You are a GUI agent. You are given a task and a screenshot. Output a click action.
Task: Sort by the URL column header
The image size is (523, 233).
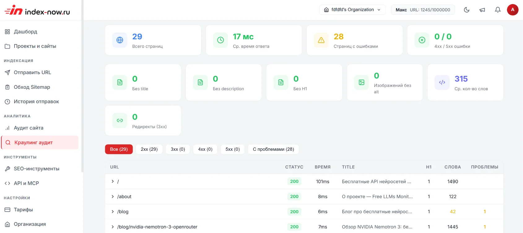[115, 167]
